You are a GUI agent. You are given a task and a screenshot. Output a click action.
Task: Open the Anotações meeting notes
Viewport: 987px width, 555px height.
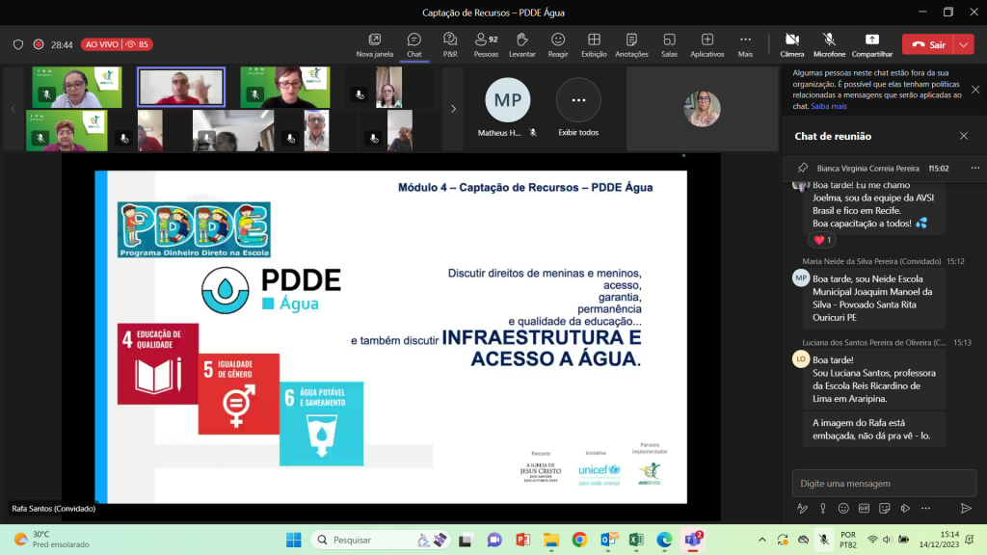tap(631, 44)
